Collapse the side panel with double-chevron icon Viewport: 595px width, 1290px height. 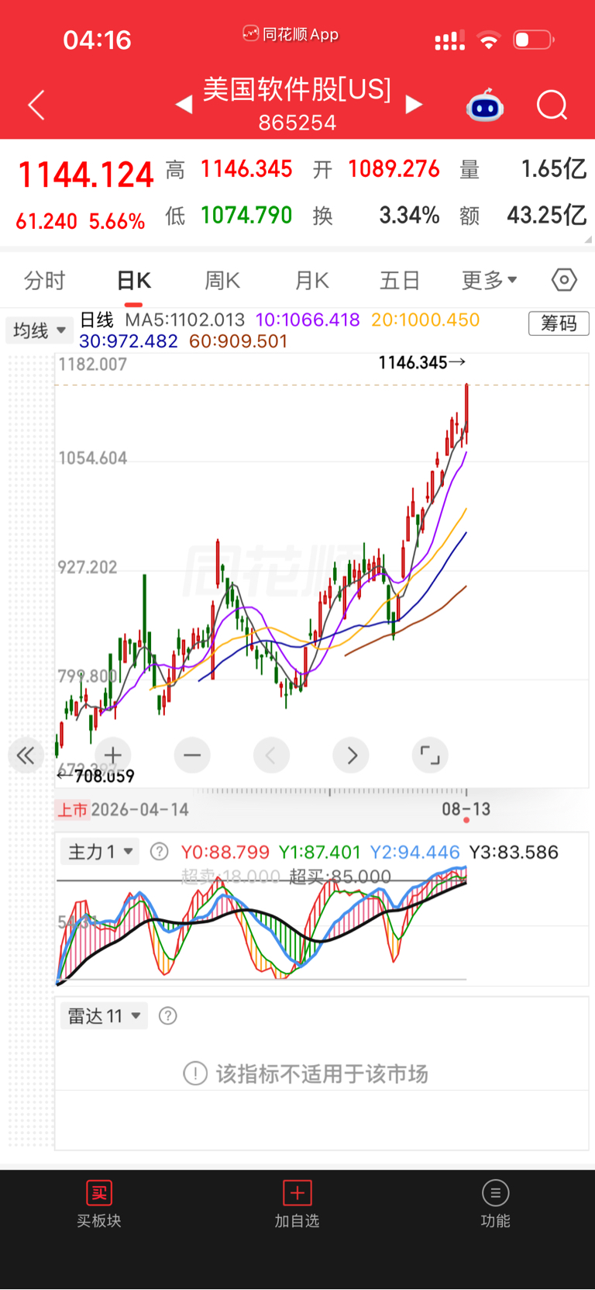pyautogui.click(x=26, y=755)
